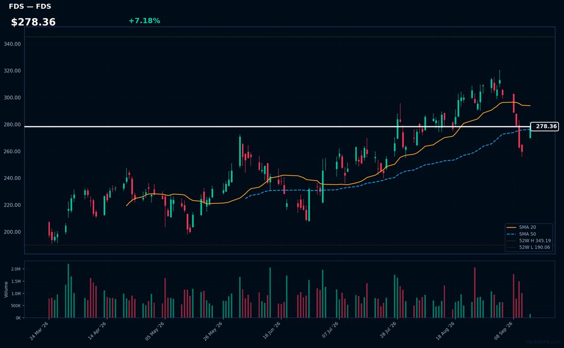Select the 52W L 190.06 legend entry
This screenshot has width=564, height=348.
click(x=529, y=247)
